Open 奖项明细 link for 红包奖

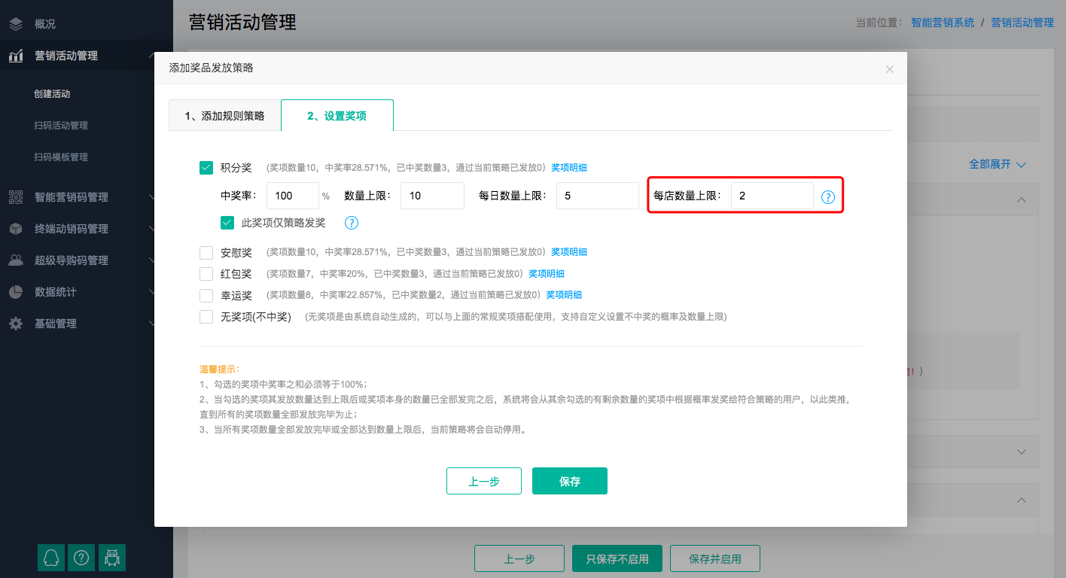547,274
